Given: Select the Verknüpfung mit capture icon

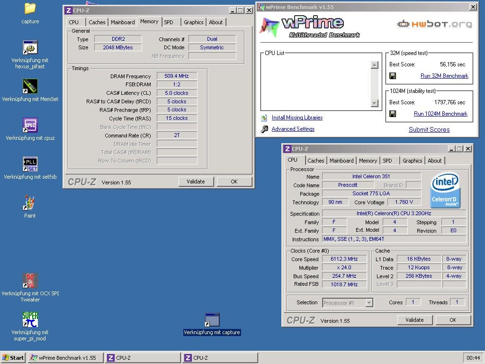Looking at the screenshot, I should (212, 320).
